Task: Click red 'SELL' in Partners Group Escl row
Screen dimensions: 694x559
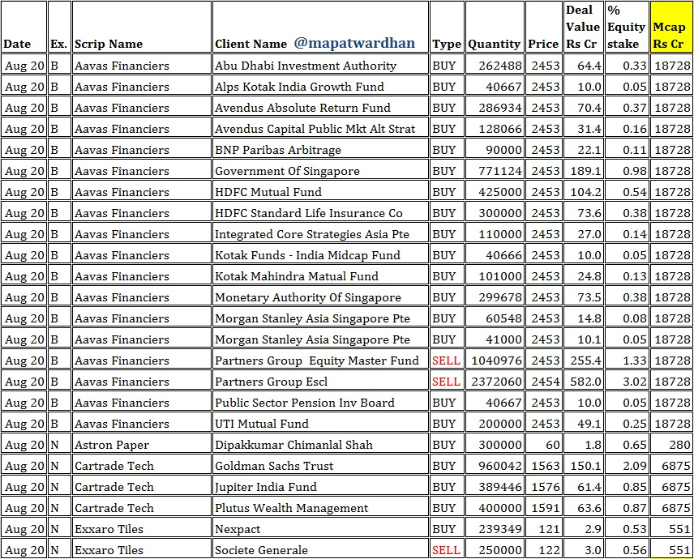Action: 446,382
